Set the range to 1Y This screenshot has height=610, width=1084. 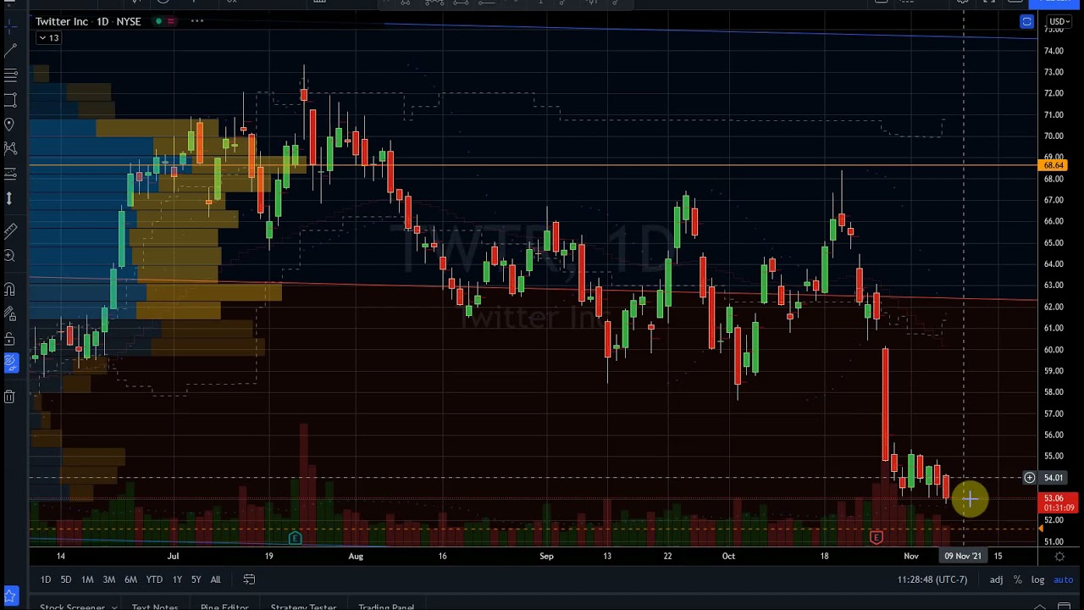click(177, 579)
